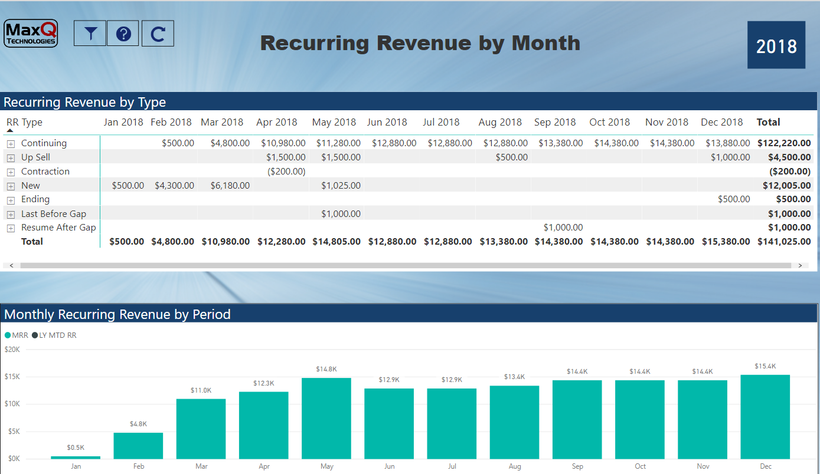Select the Jul bar in chart
820x474 pixels.
(452, 423)
